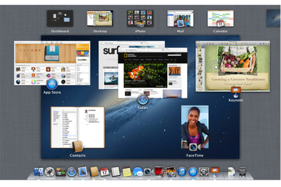Click the Safari label

[143, 107]
